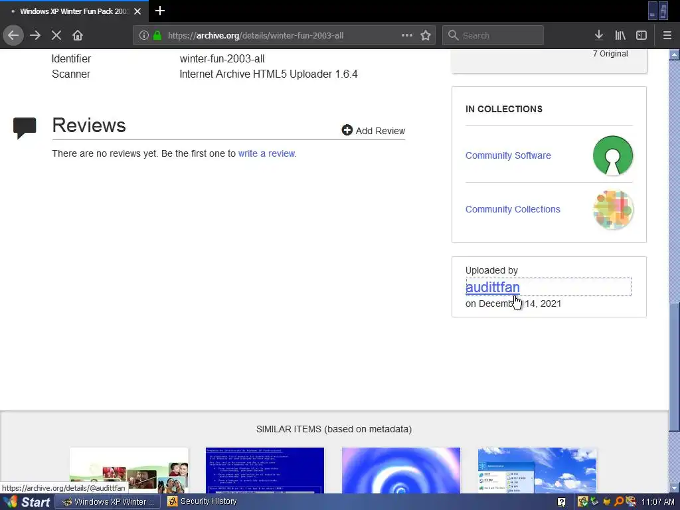The width and height of the screenshot is (680, 510).
Task: Minimize the browser window
Action: click(x=653, y=11)
